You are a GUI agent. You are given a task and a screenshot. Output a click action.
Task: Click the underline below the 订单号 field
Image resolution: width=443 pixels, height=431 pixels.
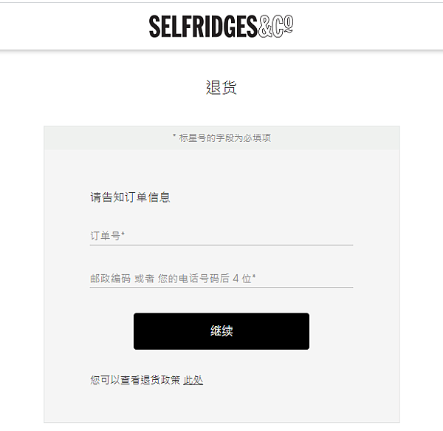tap(221, 245)
